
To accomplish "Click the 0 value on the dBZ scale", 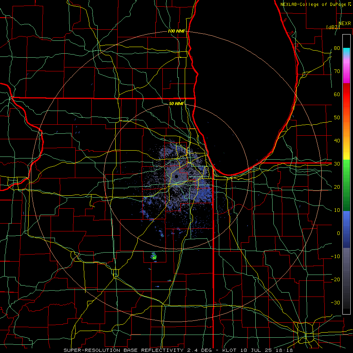I will tap(338, 233).
